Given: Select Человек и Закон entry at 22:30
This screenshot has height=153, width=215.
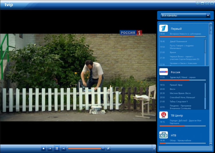Looking at the screenshot, I should (183, 63).
